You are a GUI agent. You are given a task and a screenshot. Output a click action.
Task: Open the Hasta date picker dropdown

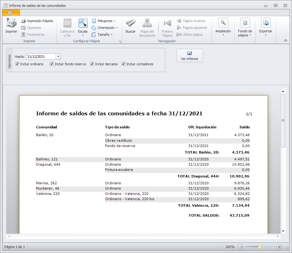[58, 57]
